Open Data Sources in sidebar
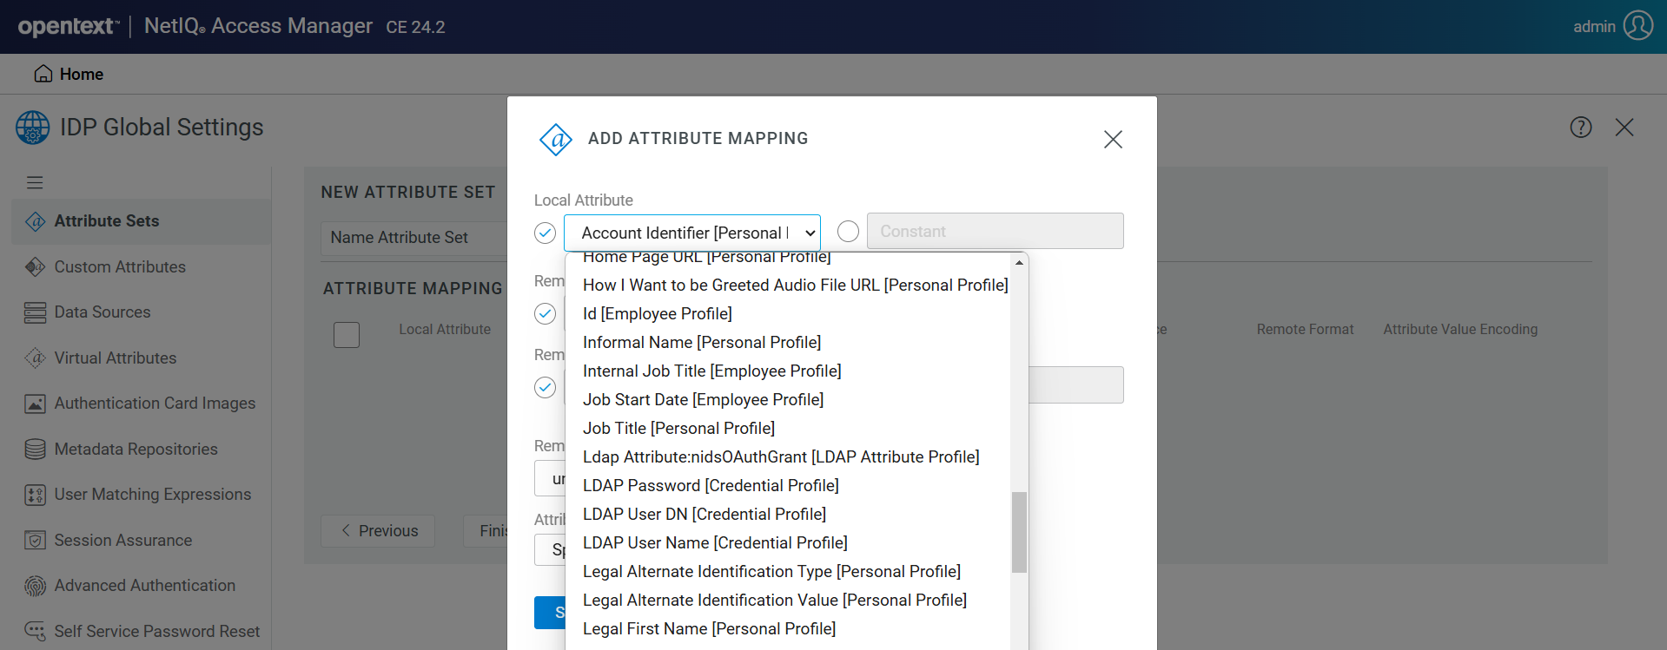This screenshot has width=1667, height=650. tap(103, 312)
